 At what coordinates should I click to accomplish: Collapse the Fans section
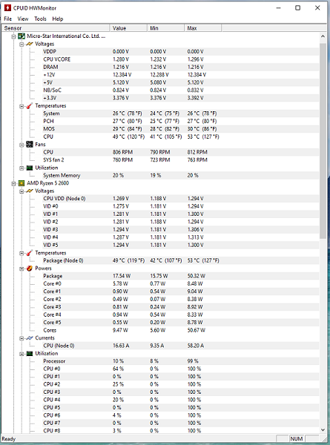pyautogui.click(x=22, y=145)
